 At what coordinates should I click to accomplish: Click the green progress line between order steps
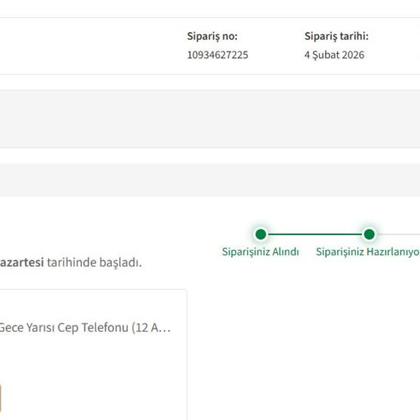pos(314,234)
